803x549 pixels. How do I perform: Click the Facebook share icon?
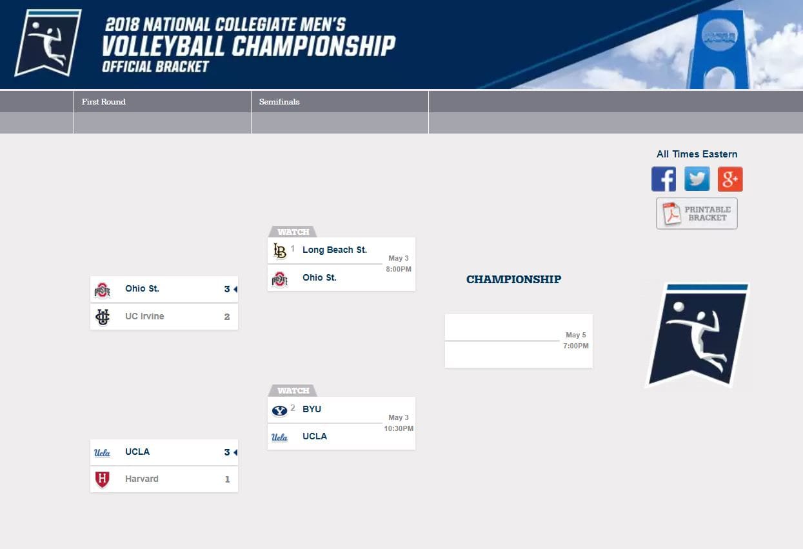coord(663,178)
